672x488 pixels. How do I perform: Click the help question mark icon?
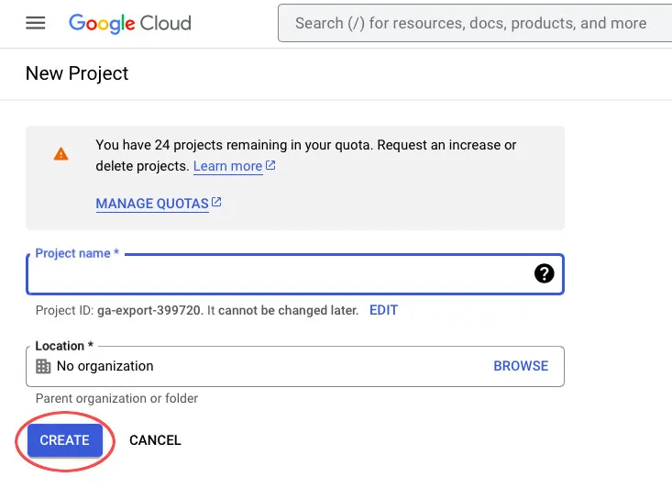click(544, 273)
